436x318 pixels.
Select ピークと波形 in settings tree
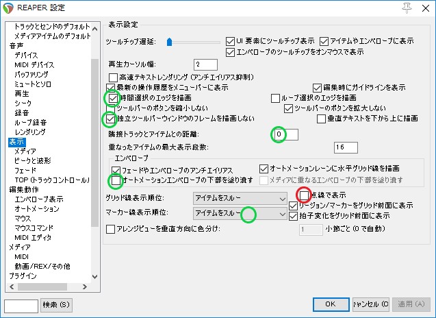[x=33, y=161]
